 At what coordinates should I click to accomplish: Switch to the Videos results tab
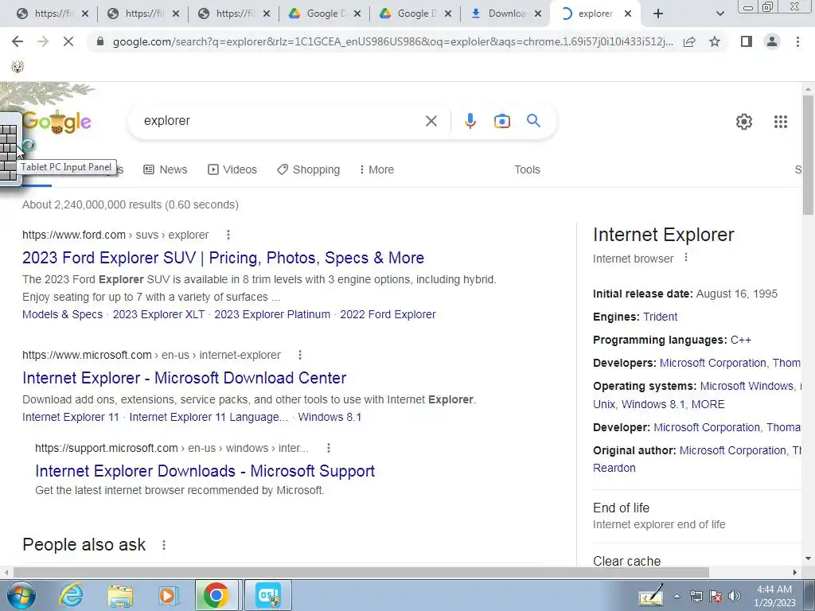coord(232,169)
